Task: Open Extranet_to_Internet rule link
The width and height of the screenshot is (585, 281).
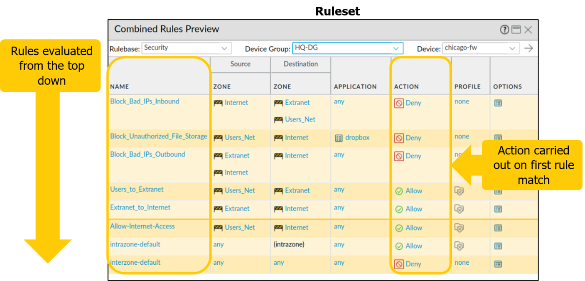Action: [140, 207]
